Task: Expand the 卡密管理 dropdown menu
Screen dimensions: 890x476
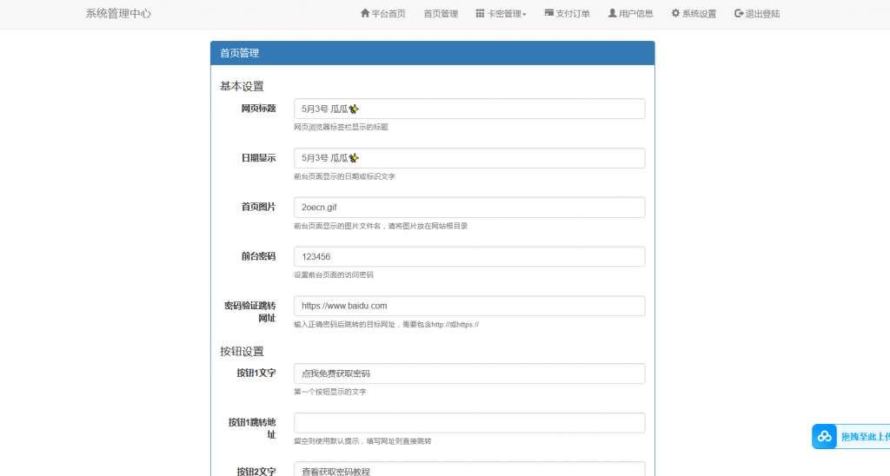Action: [501, 14]
